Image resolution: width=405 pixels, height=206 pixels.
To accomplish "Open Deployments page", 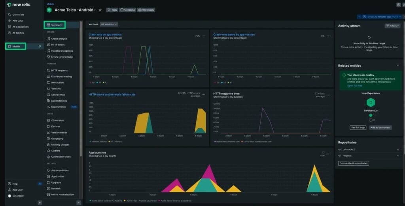I will click(x=56, y=107).
